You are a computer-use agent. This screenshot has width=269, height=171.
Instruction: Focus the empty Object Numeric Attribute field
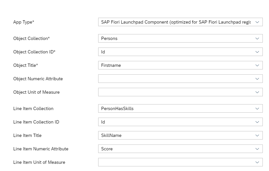176,79
